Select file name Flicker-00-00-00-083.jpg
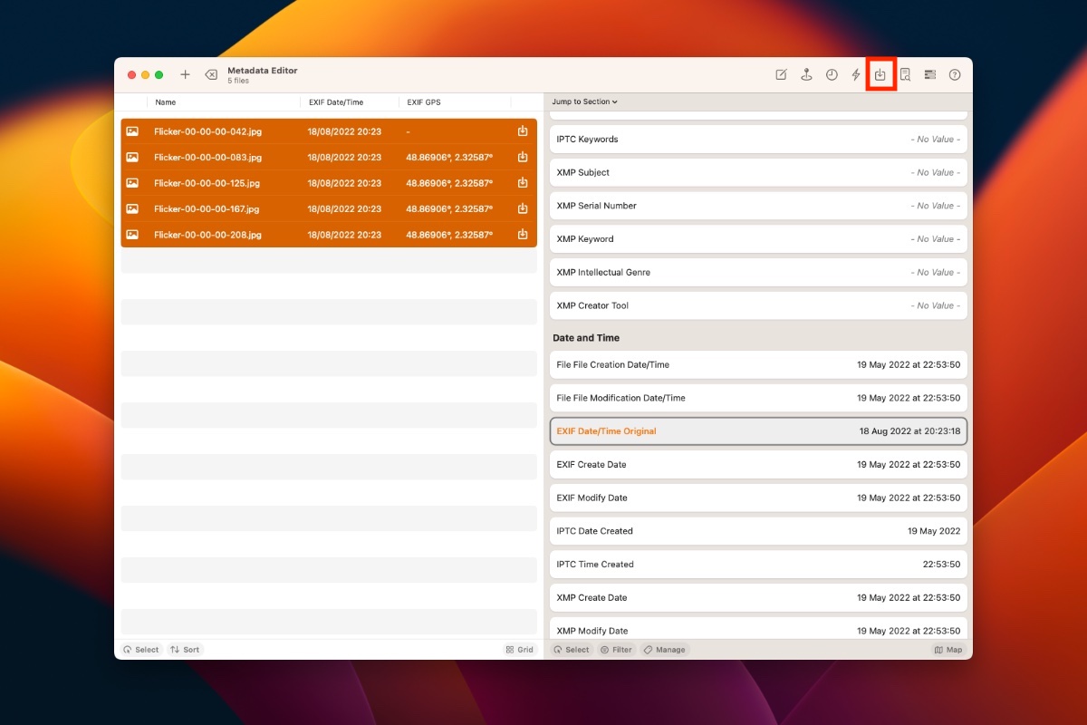 [208, 157]
